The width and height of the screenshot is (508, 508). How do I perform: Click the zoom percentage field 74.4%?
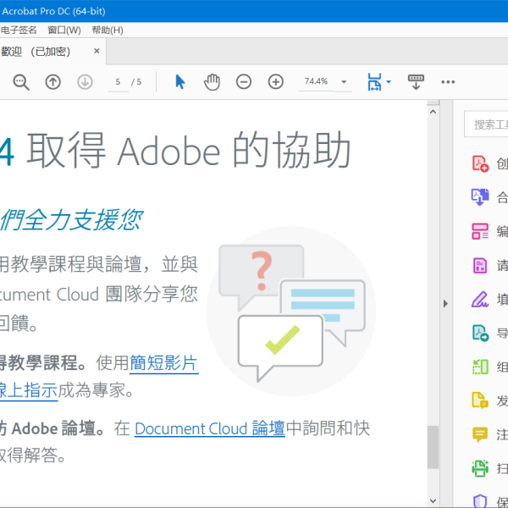pyautogui.click(x=316, y=81)
